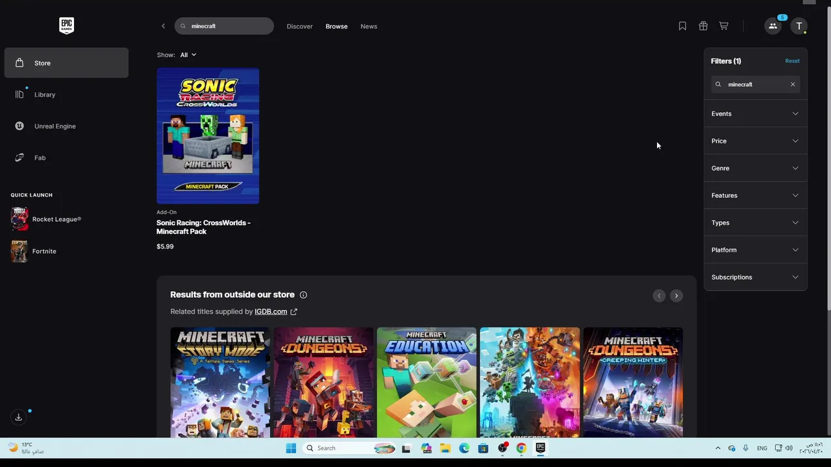Open File Explorer from taskbar

(445, 448)
